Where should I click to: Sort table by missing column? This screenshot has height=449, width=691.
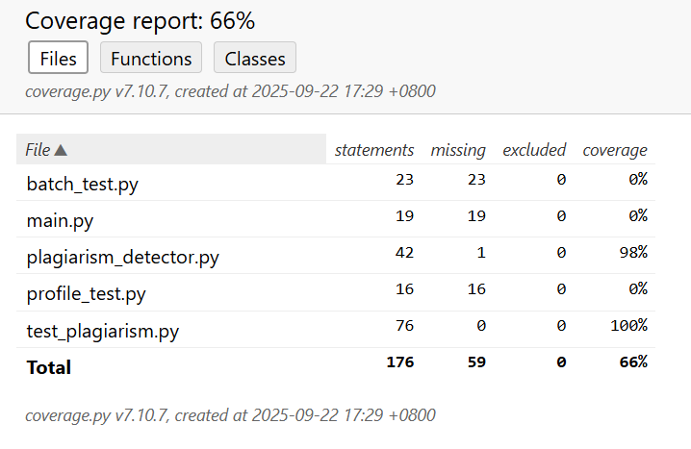(458, 150)
